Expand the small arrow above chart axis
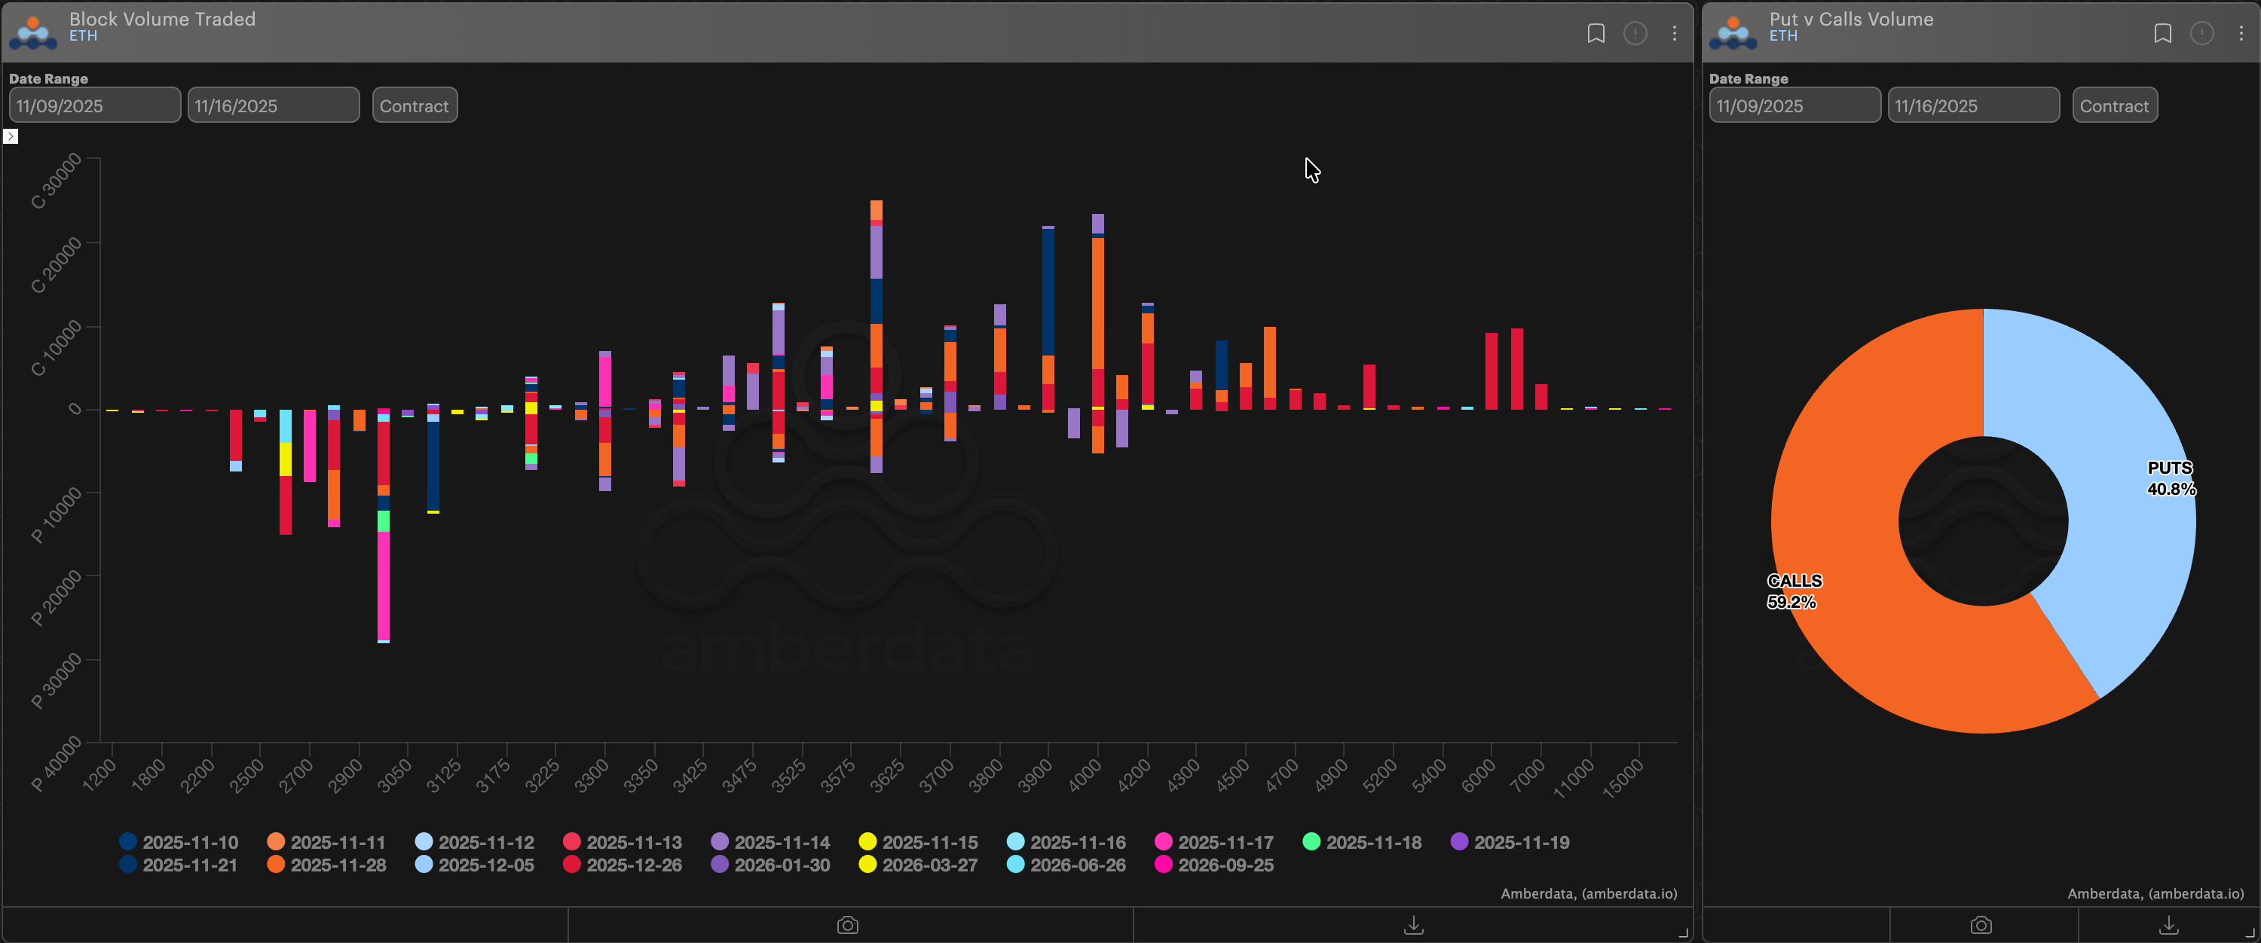The width and height of the screenshot is (2261, 943). (x=11, y=136)
